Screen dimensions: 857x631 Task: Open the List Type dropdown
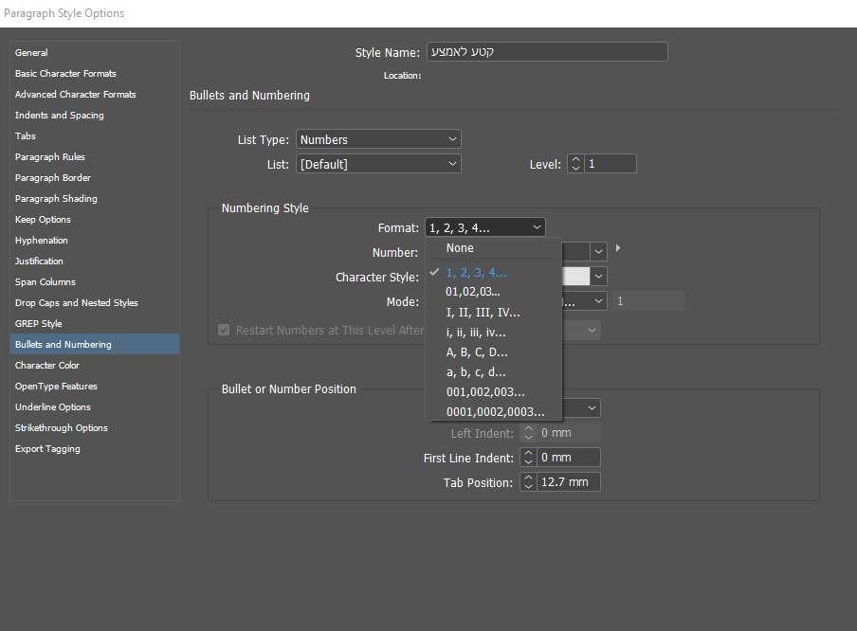click(x=378, y=139)
